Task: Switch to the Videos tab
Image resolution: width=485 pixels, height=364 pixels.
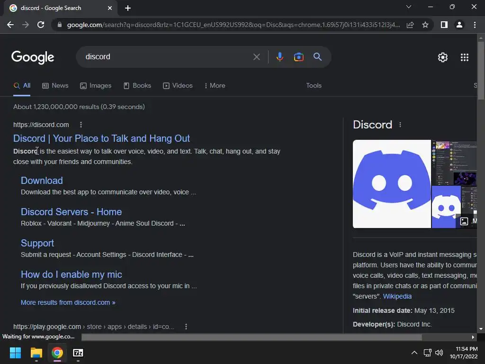Action: (178, 86)
